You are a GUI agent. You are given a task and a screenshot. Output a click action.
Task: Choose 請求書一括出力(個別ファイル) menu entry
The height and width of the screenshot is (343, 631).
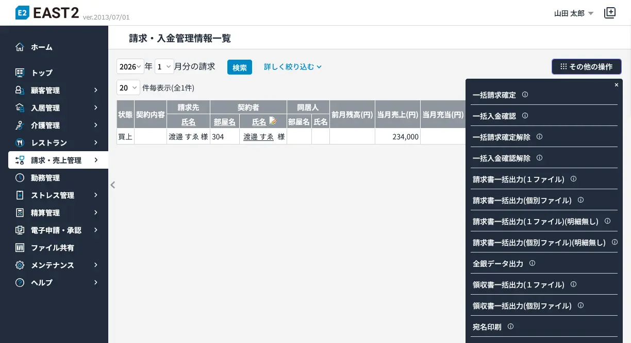click(x=522, y=201)
